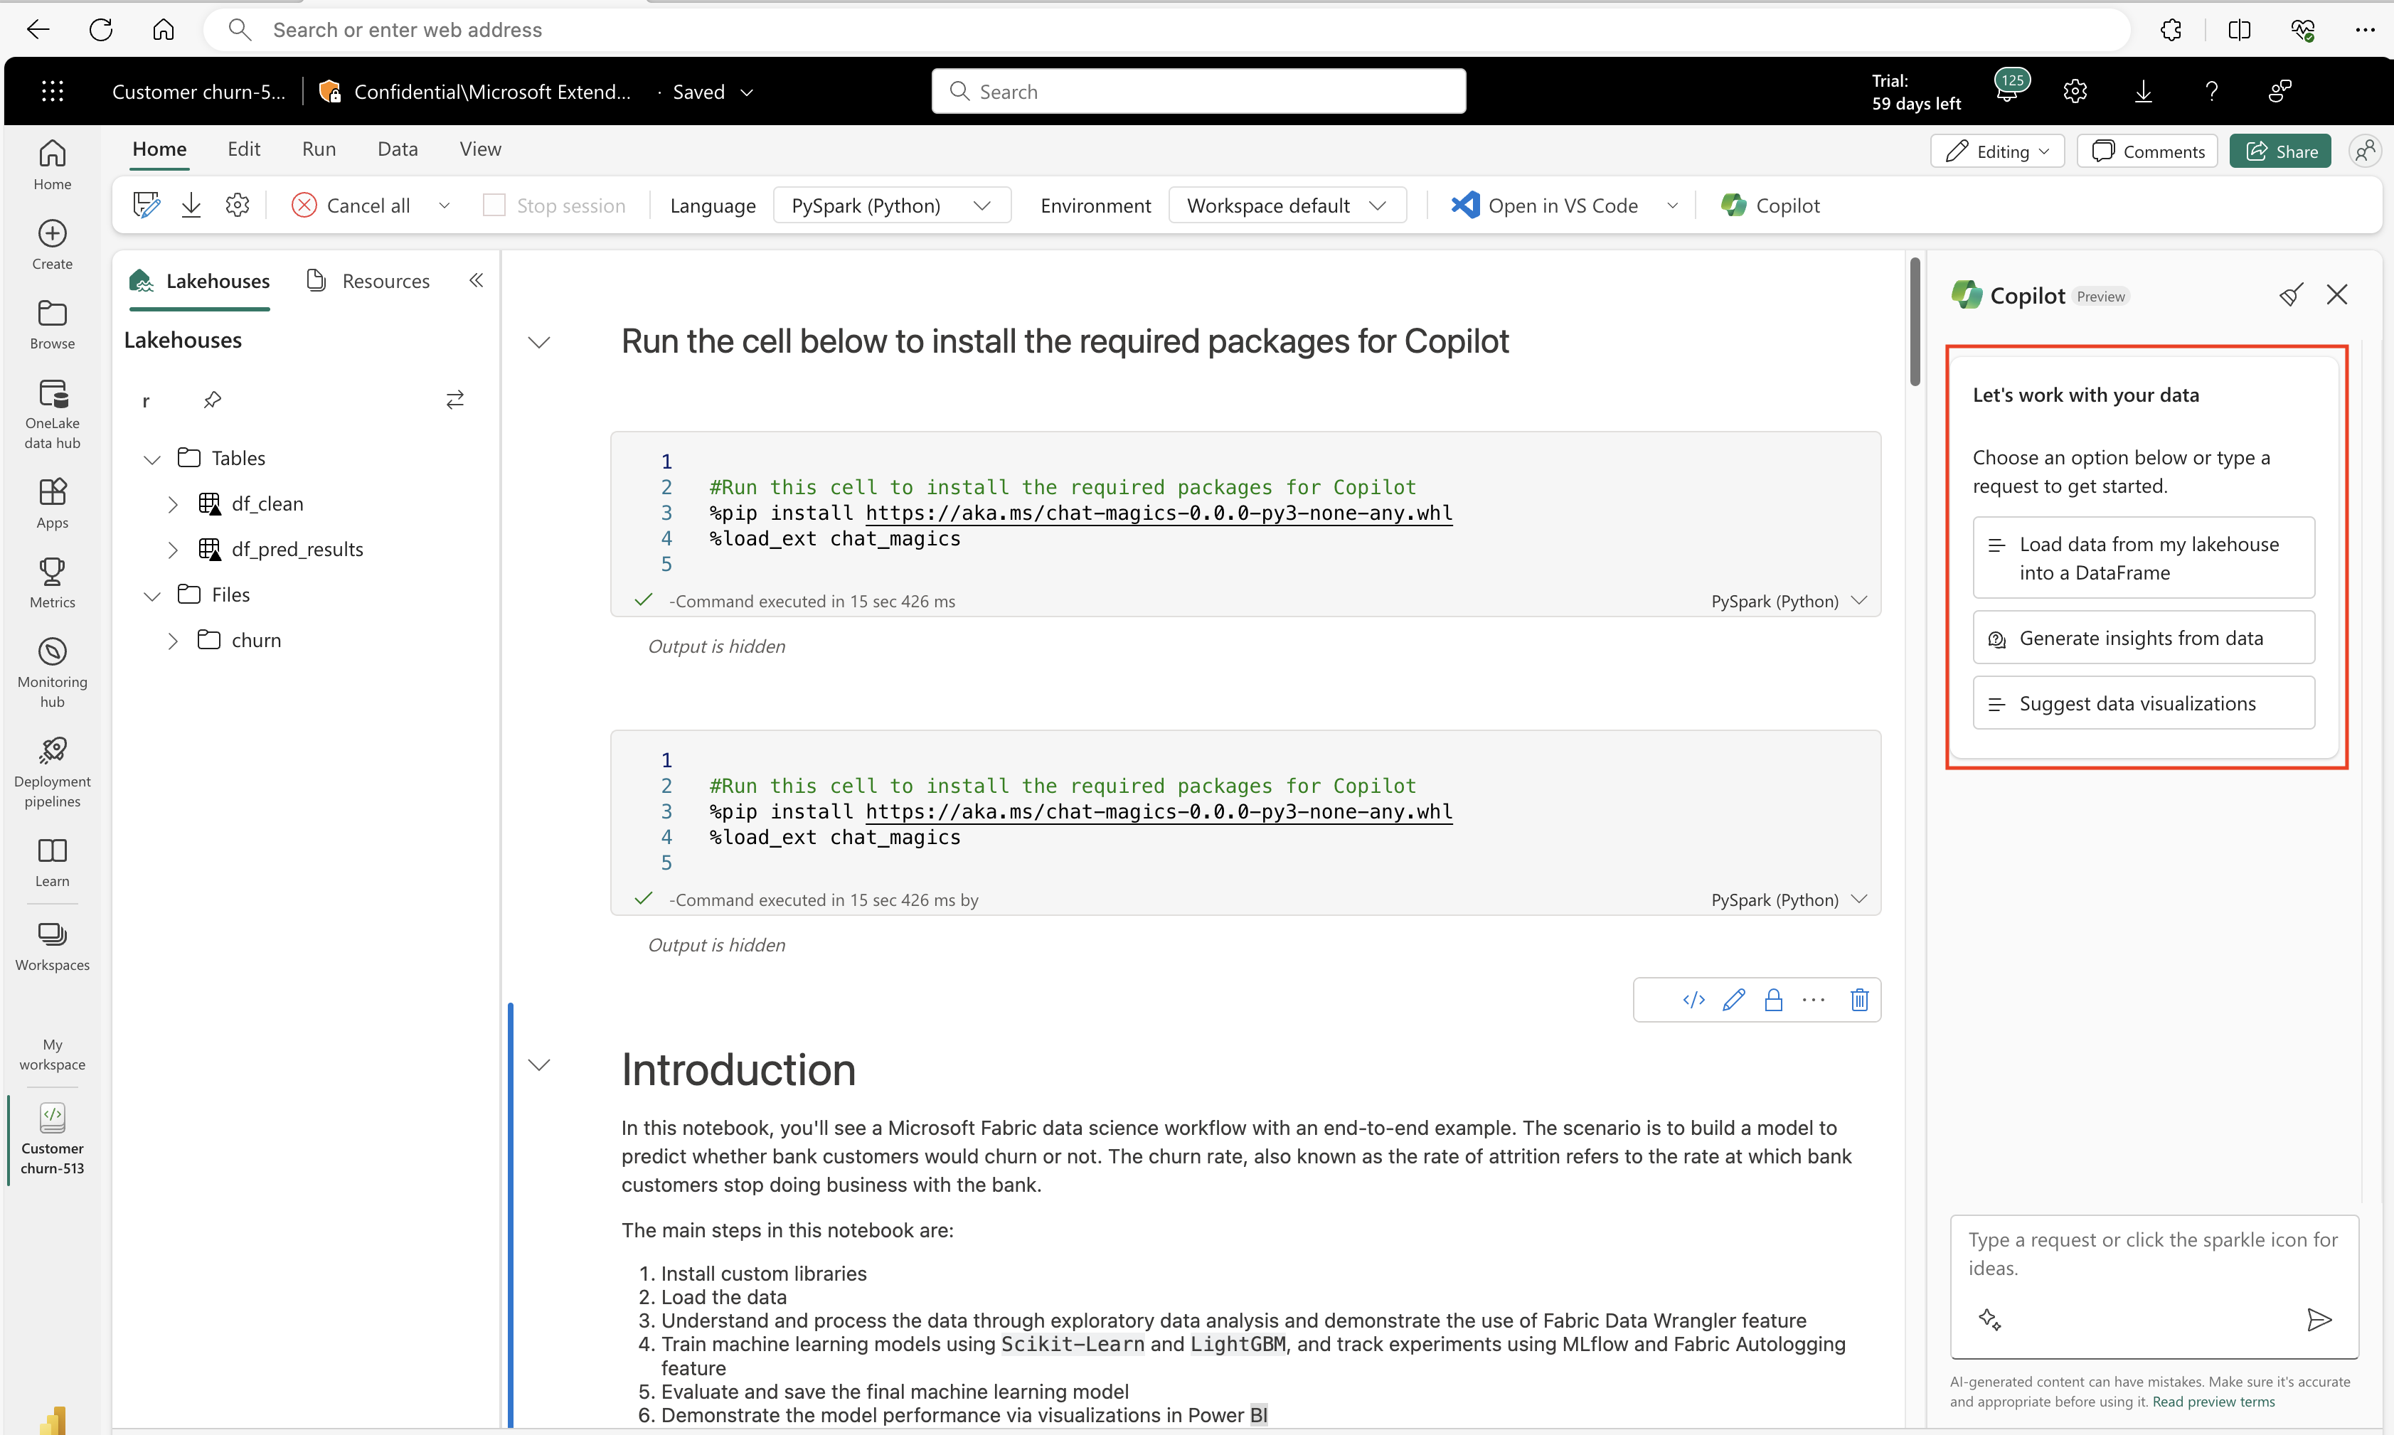2394x1435 pixels.
Task: Open notebook settings gear in toolbar
Action: pyautogui.click(x=238, y=205)
